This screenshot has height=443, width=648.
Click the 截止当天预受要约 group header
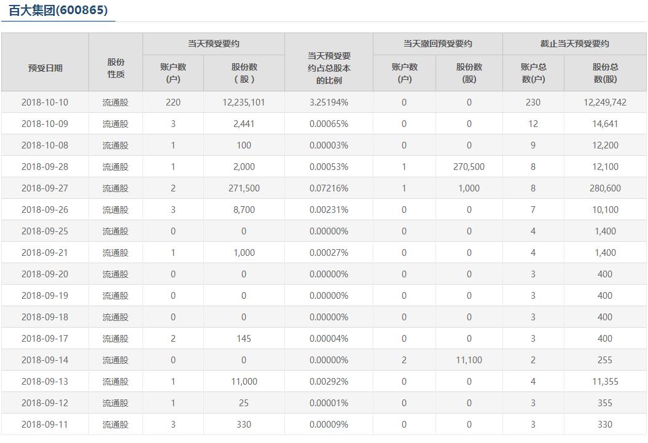coord(574,44)
